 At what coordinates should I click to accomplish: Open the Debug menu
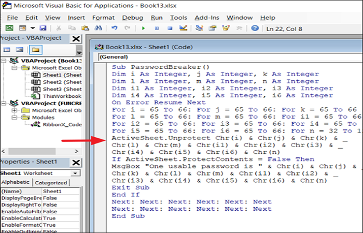(132, 18)
